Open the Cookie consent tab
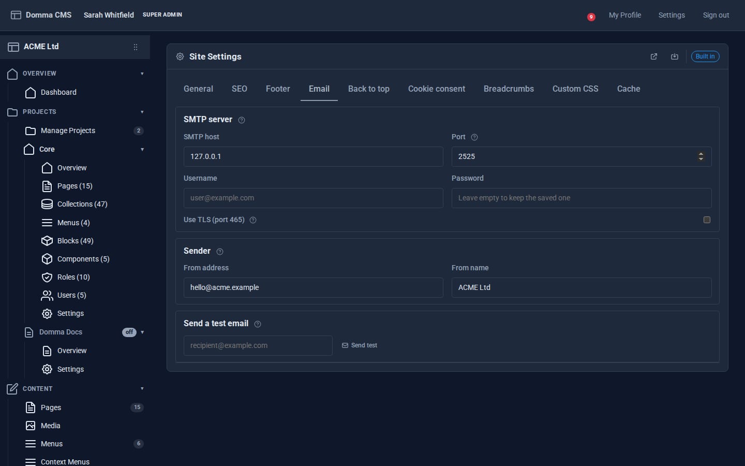 437,89
